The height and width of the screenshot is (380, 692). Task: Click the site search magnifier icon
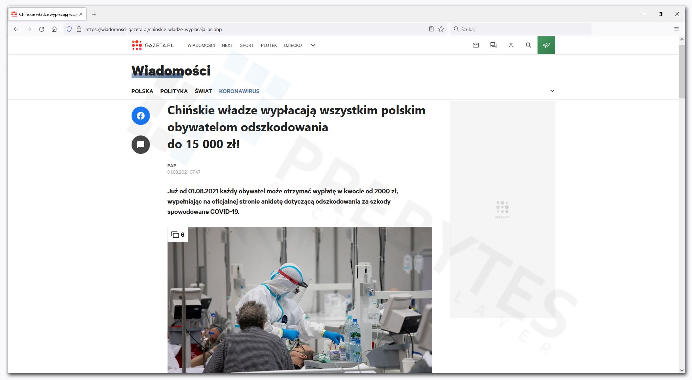[x=529, y=45]
